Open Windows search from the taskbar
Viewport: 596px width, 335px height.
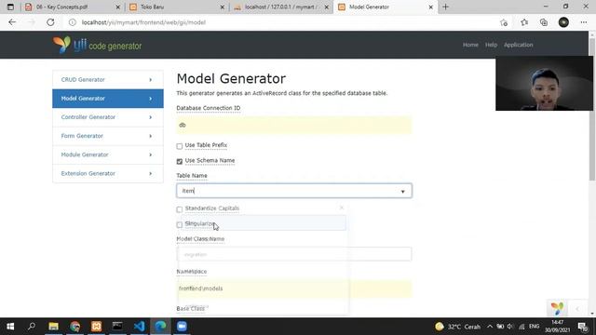32,327
